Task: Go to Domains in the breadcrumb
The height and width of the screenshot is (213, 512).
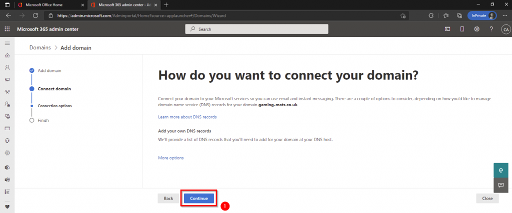Action: tap(40, 47)
